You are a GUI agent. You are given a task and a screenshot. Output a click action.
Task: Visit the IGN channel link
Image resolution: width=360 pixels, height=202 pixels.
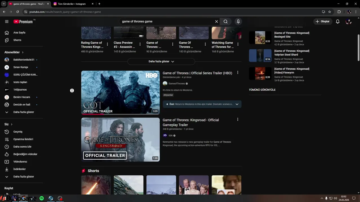pos(170,136)
